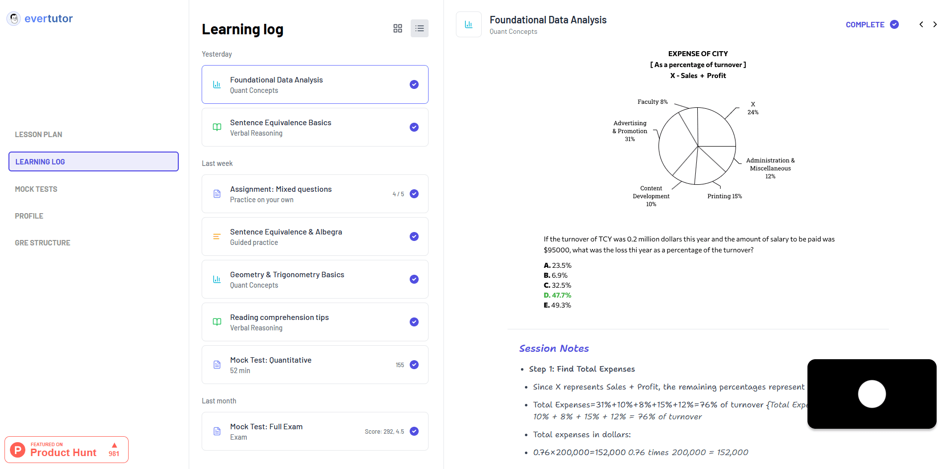Toggle the checkmark on Mock Test: Full Exam

pos(414,431)
